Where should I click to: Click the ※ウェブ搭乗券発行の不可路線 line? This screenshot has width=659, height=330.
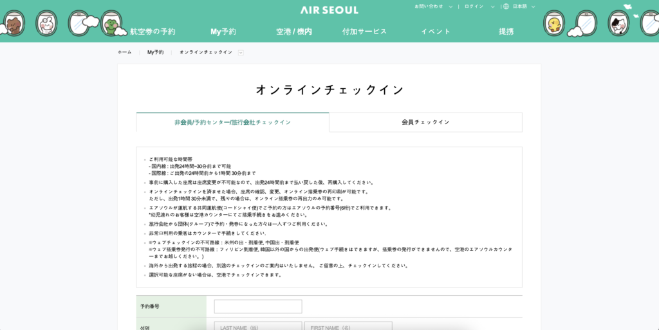330,253
